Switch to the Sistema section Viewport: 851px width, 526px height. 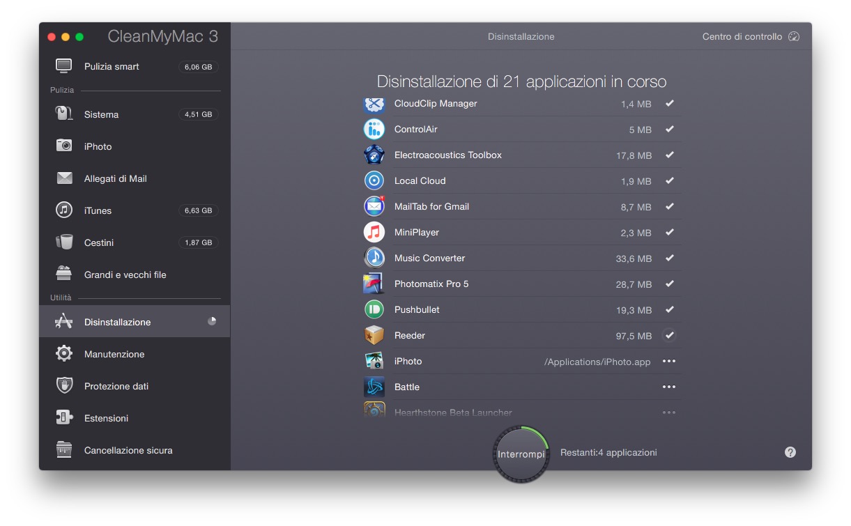[135, 114]
